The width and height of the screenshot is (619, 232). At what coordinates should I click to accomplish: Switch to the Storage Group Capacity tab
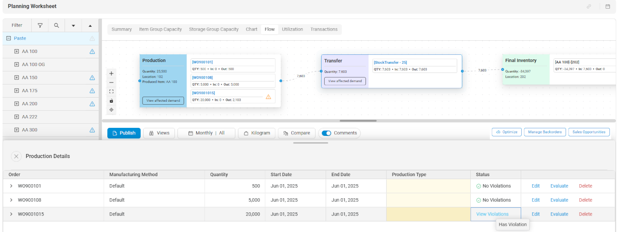214,29
